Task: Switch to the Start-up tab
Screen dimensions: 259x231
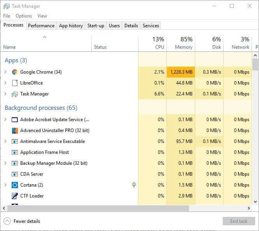Action: pos(96,26)
